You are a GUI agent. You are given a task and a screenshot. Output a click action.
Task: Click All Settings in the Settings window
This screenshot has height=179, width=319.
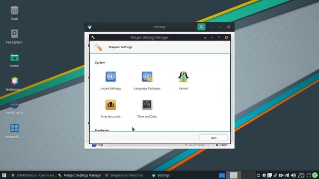pos(195,145)
